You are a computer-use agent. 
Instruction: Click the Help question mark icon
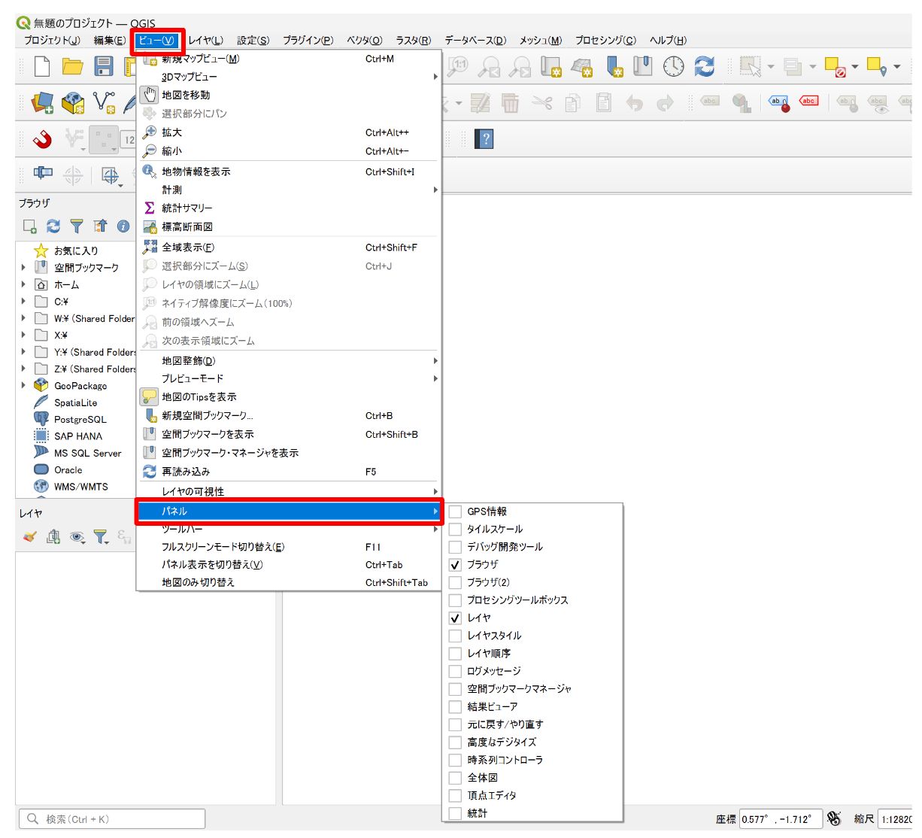pos(485,139)
